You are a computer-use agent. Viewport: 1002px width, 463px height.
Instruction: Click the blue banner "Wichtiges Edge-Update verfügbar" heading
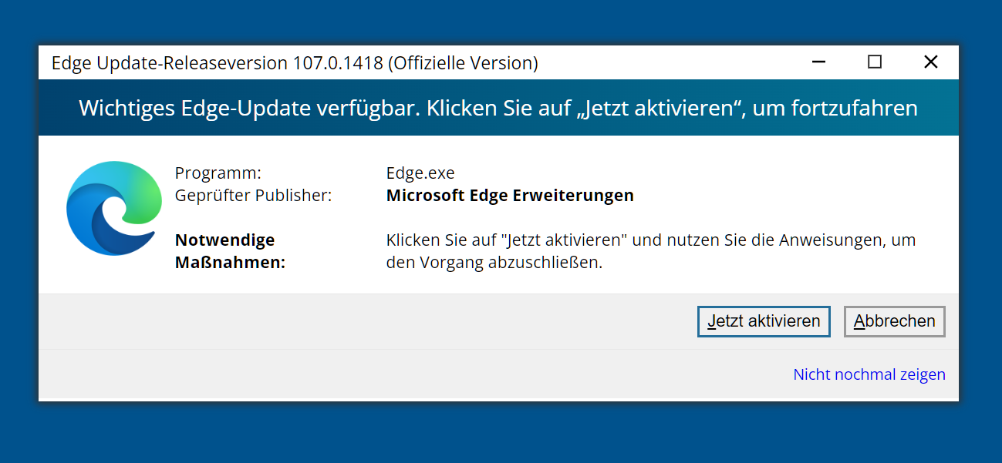coord(498,108)
